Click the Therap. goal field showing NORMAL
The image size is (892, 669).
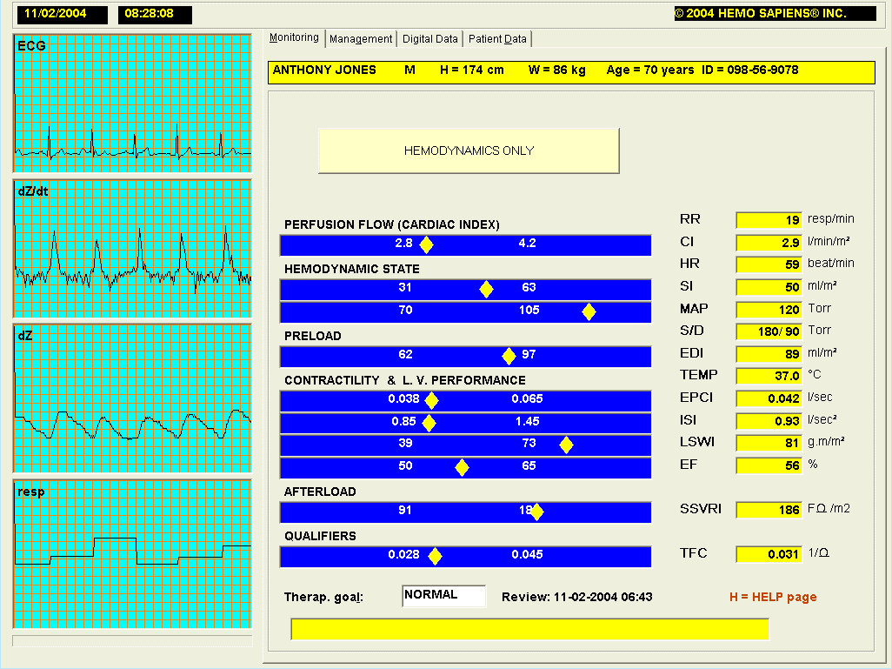[x=443, y=596]
